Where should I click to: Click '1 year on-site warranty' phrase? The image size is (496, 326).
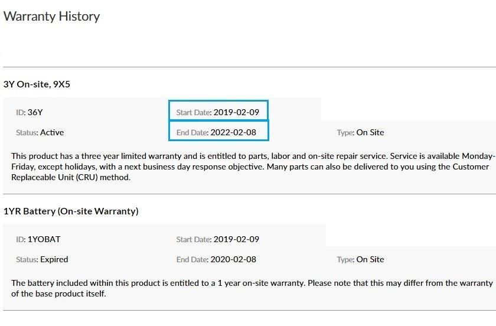click(259, 283)
